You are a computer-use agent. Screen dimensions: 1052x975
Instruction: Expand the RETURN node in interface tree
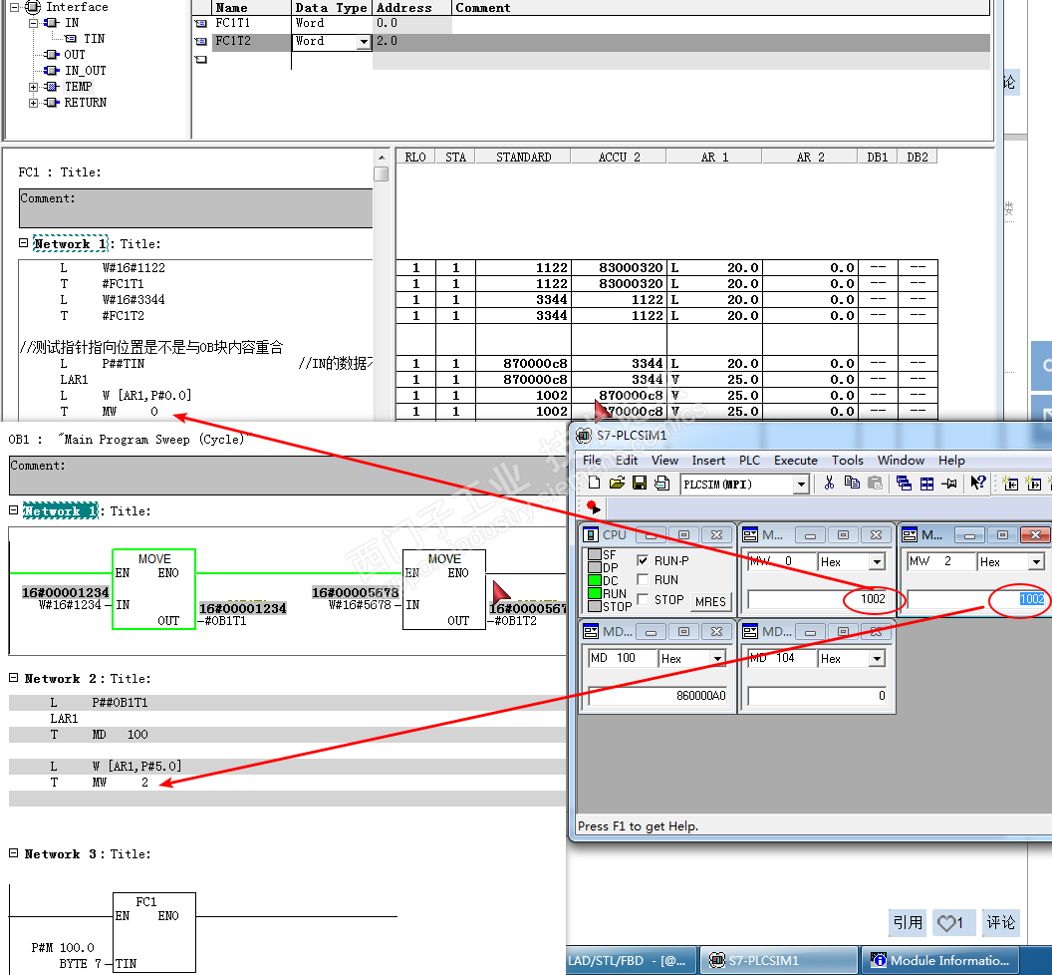(34, 103)
